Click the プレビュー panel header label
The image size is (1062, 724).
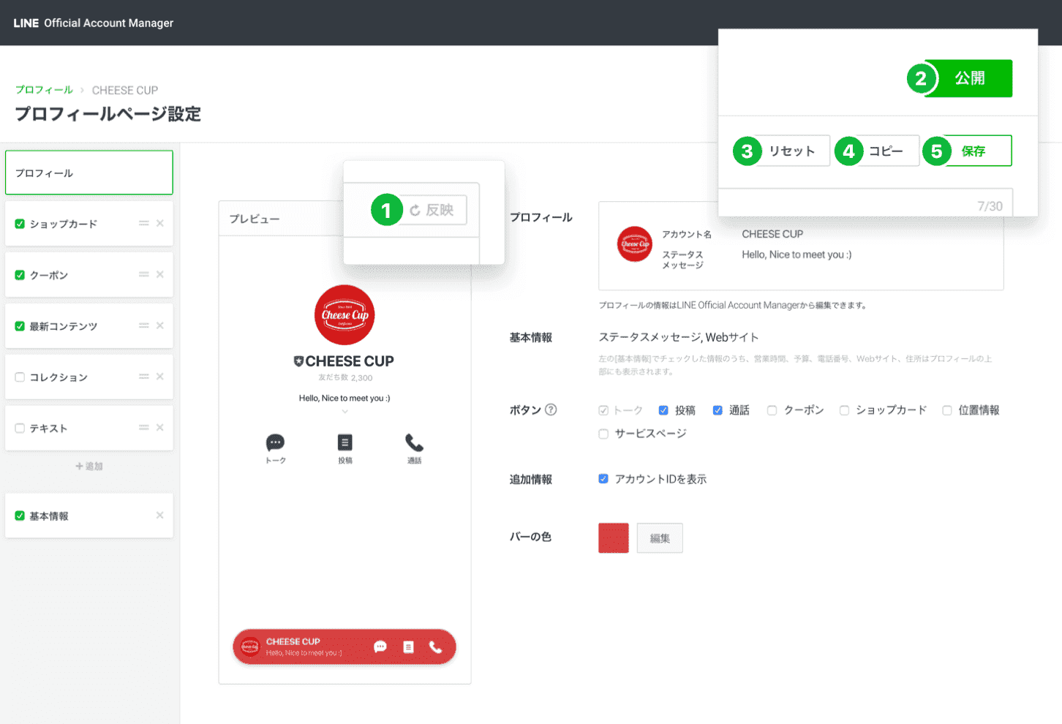click(x=255, y=219)
